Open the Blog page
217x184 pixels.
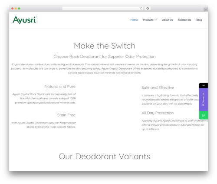(x=199, y=20)
